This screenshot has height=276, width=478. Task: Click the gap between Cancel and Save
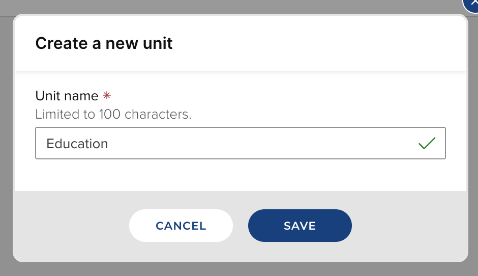pos(241,226)
